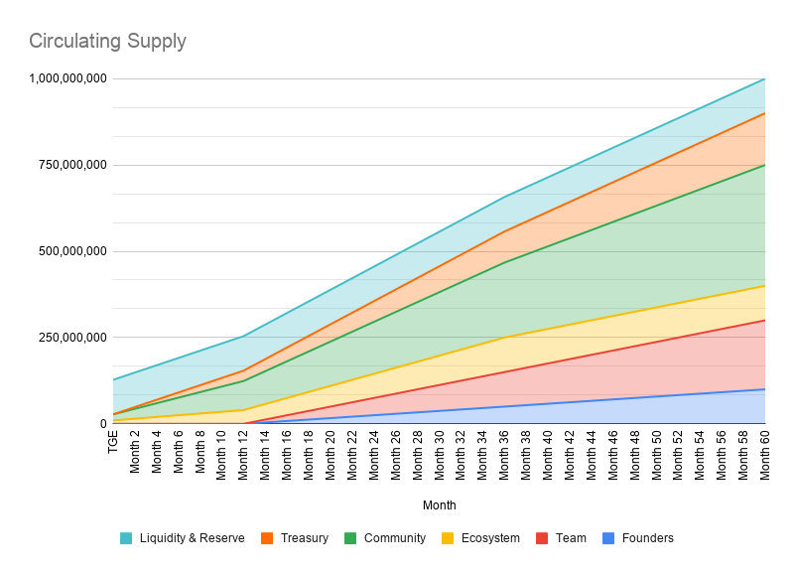Screen dimensions: 794x574
Task: Click the Team legend red swatch
Action: 542,538
